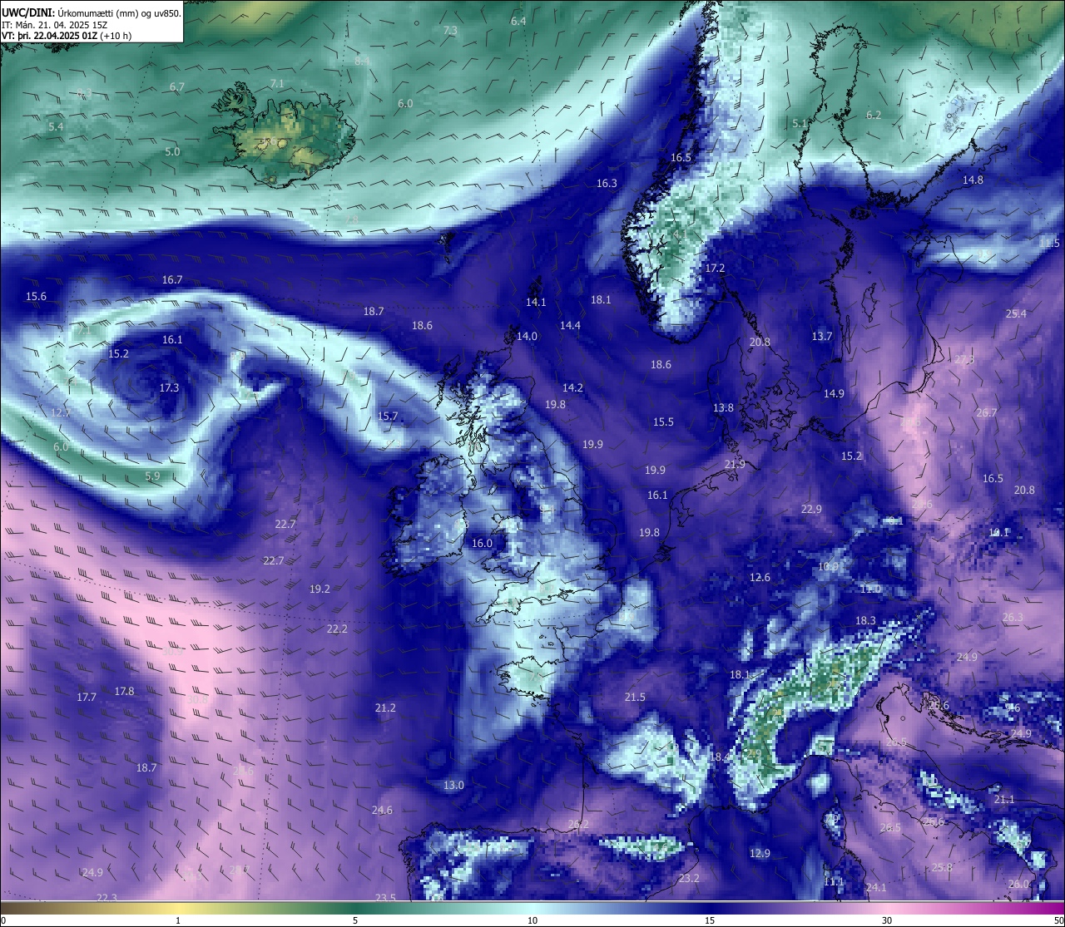1065x927 pixels.
Task: Click the 25.8 value label
Action: [942, 867]
